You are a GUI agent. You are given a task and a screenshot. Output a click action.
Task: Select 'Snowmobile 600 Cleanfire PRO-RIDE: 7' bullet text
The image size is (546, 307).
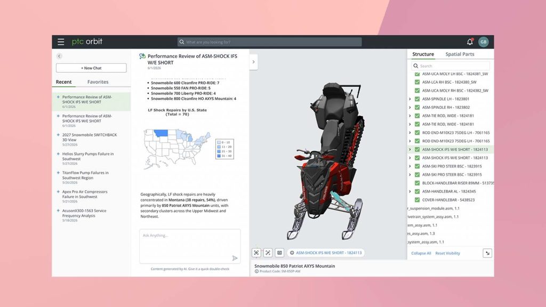click(185, 83)
